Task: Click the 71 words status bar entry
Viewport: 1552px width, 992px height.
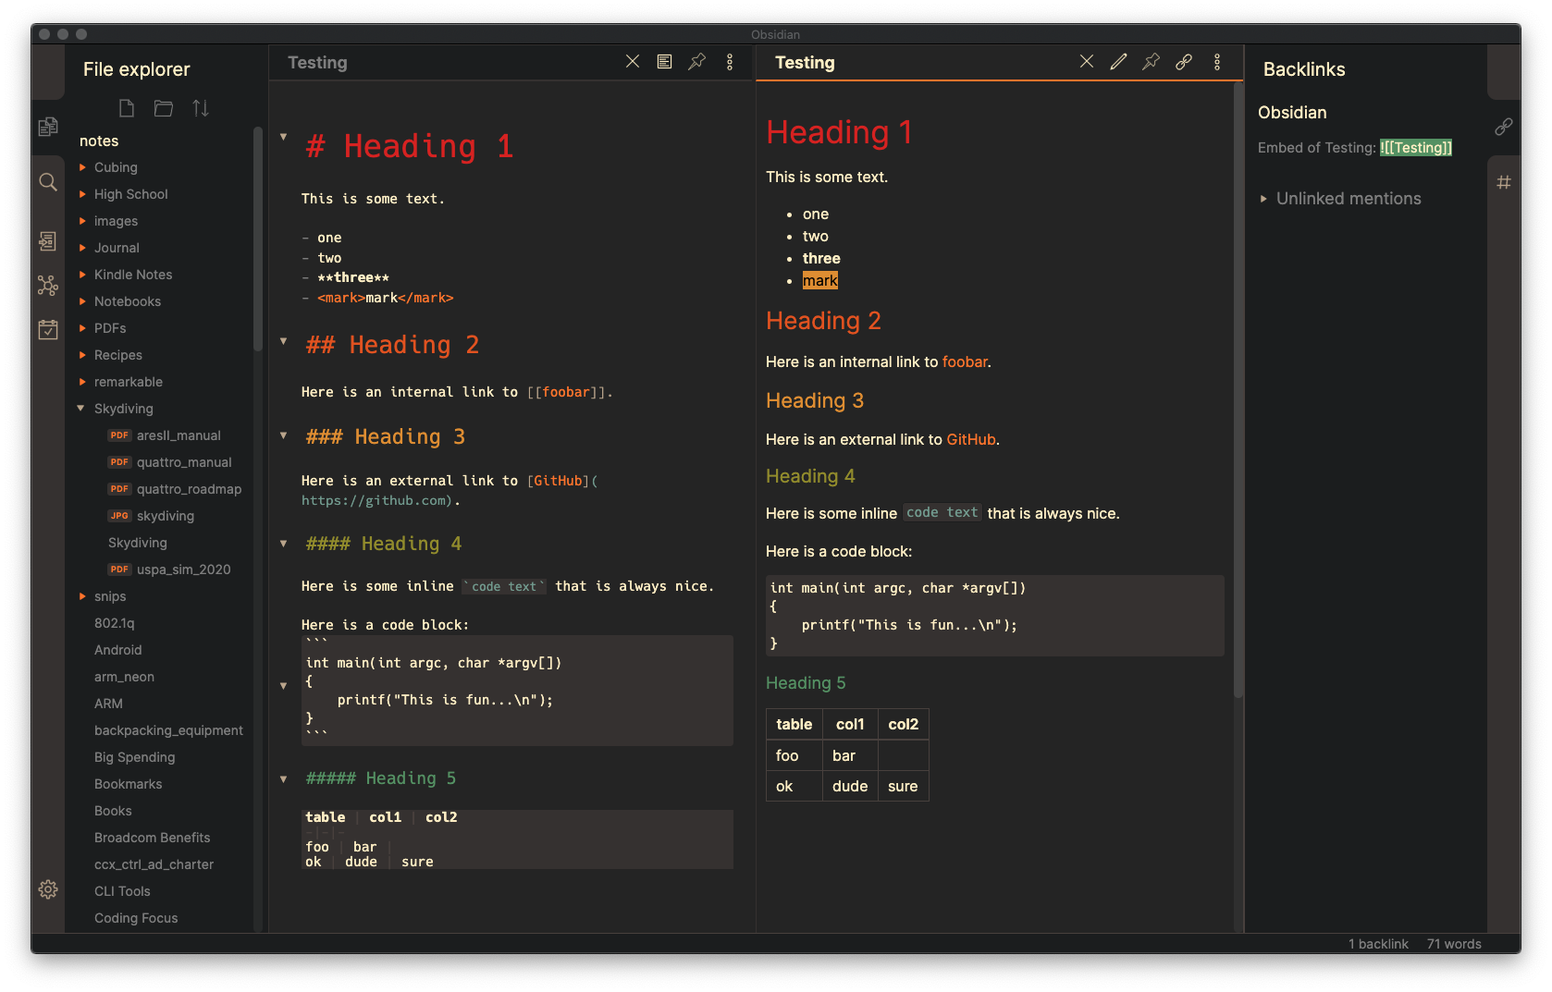Action: pos(1454,944)
